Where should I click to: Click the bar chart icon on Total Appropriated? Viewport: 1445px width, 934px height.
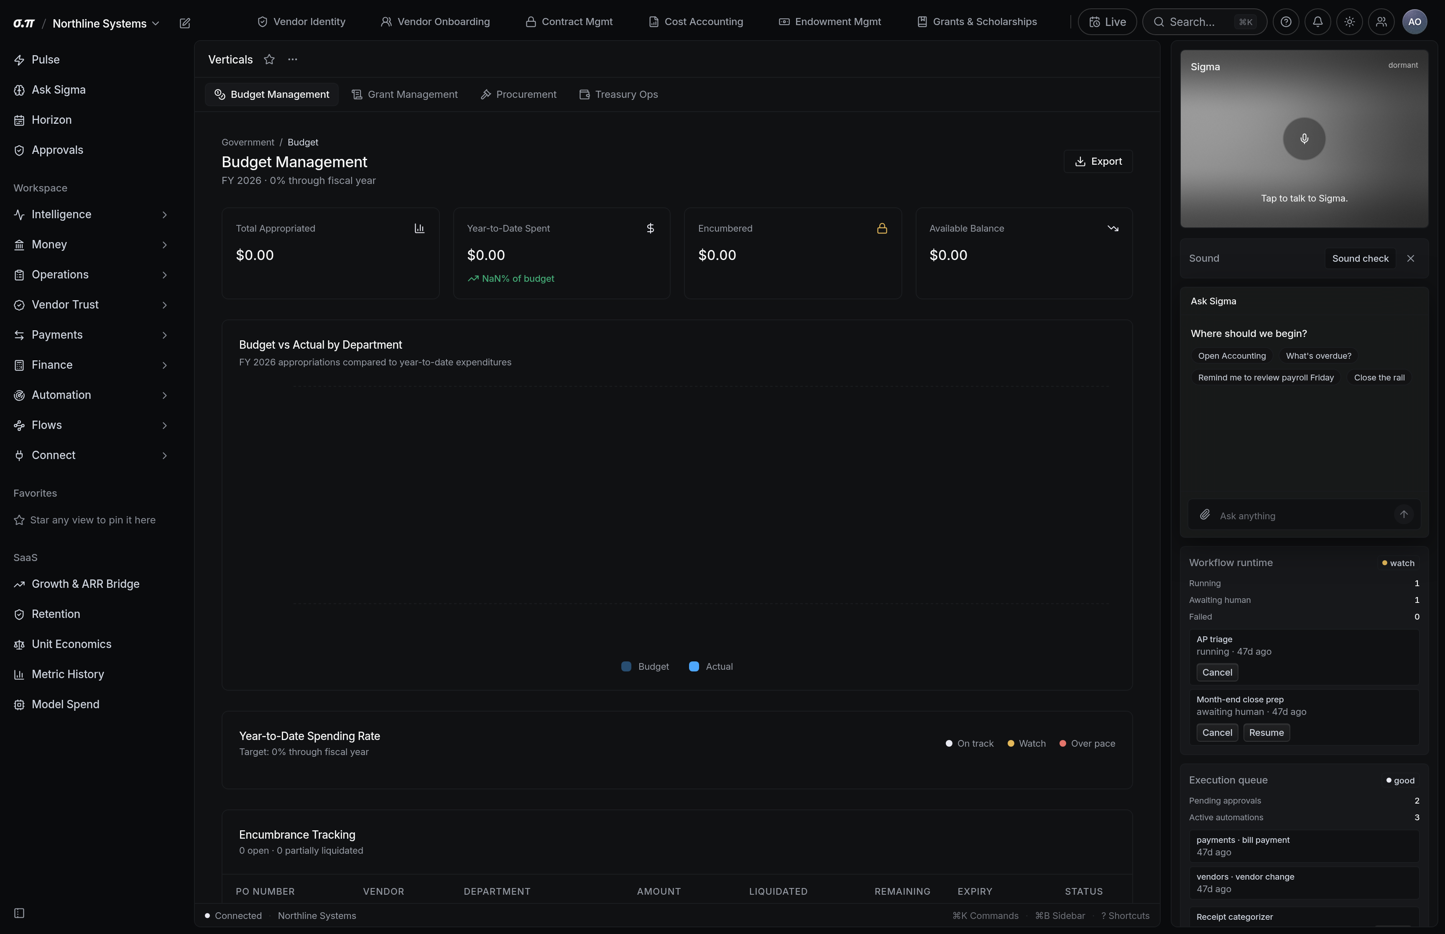coord(419,228)
